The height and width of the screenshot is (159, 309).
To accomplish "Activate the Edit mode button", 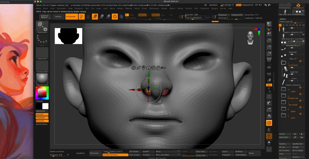I will click(82, 17).
